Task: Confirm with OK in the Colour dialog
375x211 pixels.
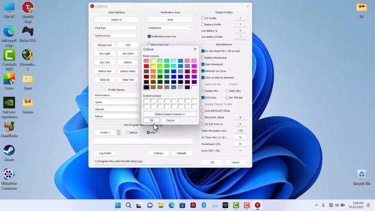Action: pos(152,120)
